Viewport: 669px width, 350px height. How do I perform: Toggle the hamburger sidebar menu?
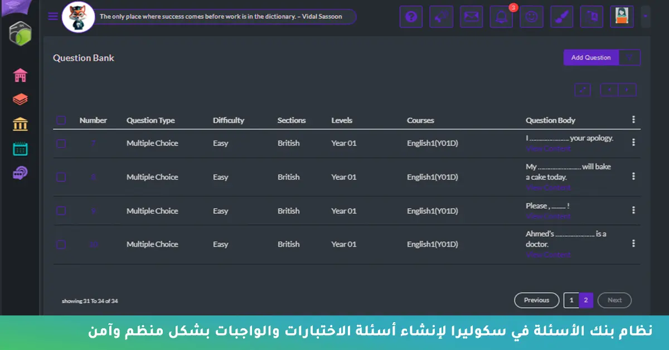pyautogui.click(x=53, y=16)
